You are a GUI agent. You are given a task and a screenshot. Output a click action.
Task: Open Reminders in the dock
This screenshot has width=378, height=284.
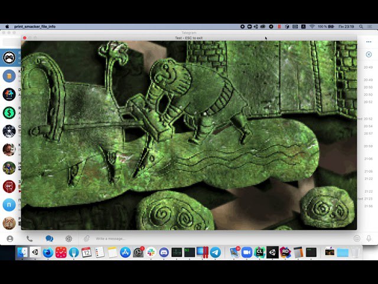[99, 253]
